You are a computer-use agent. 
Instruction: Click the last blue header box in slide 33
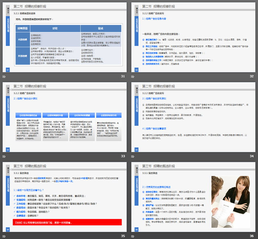coord(108,115)
